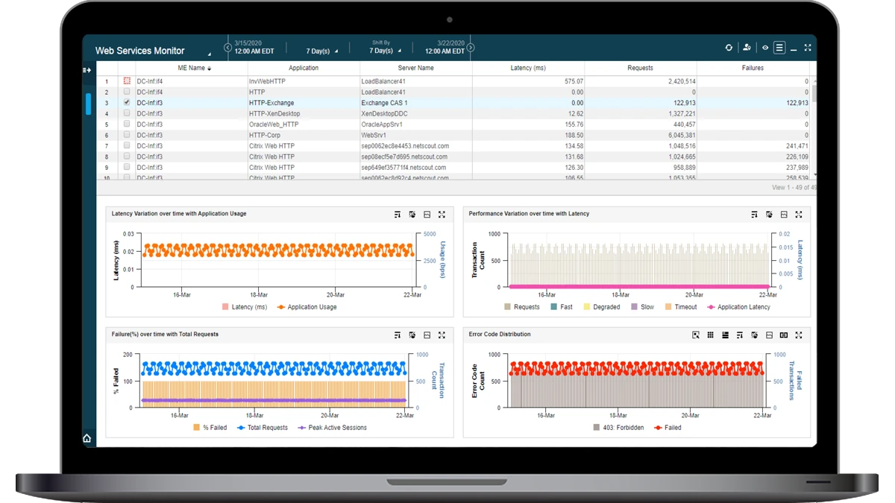Toggle Total Requests legend entry
Viewport: 895px width, 503px height.
pyautogui.click(x=262, y=428)
